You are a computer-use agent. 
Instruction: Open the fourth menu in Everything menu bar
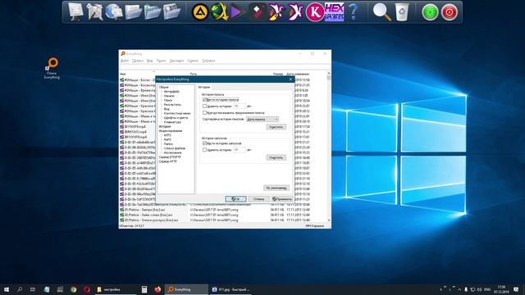[x=161, y=61]
